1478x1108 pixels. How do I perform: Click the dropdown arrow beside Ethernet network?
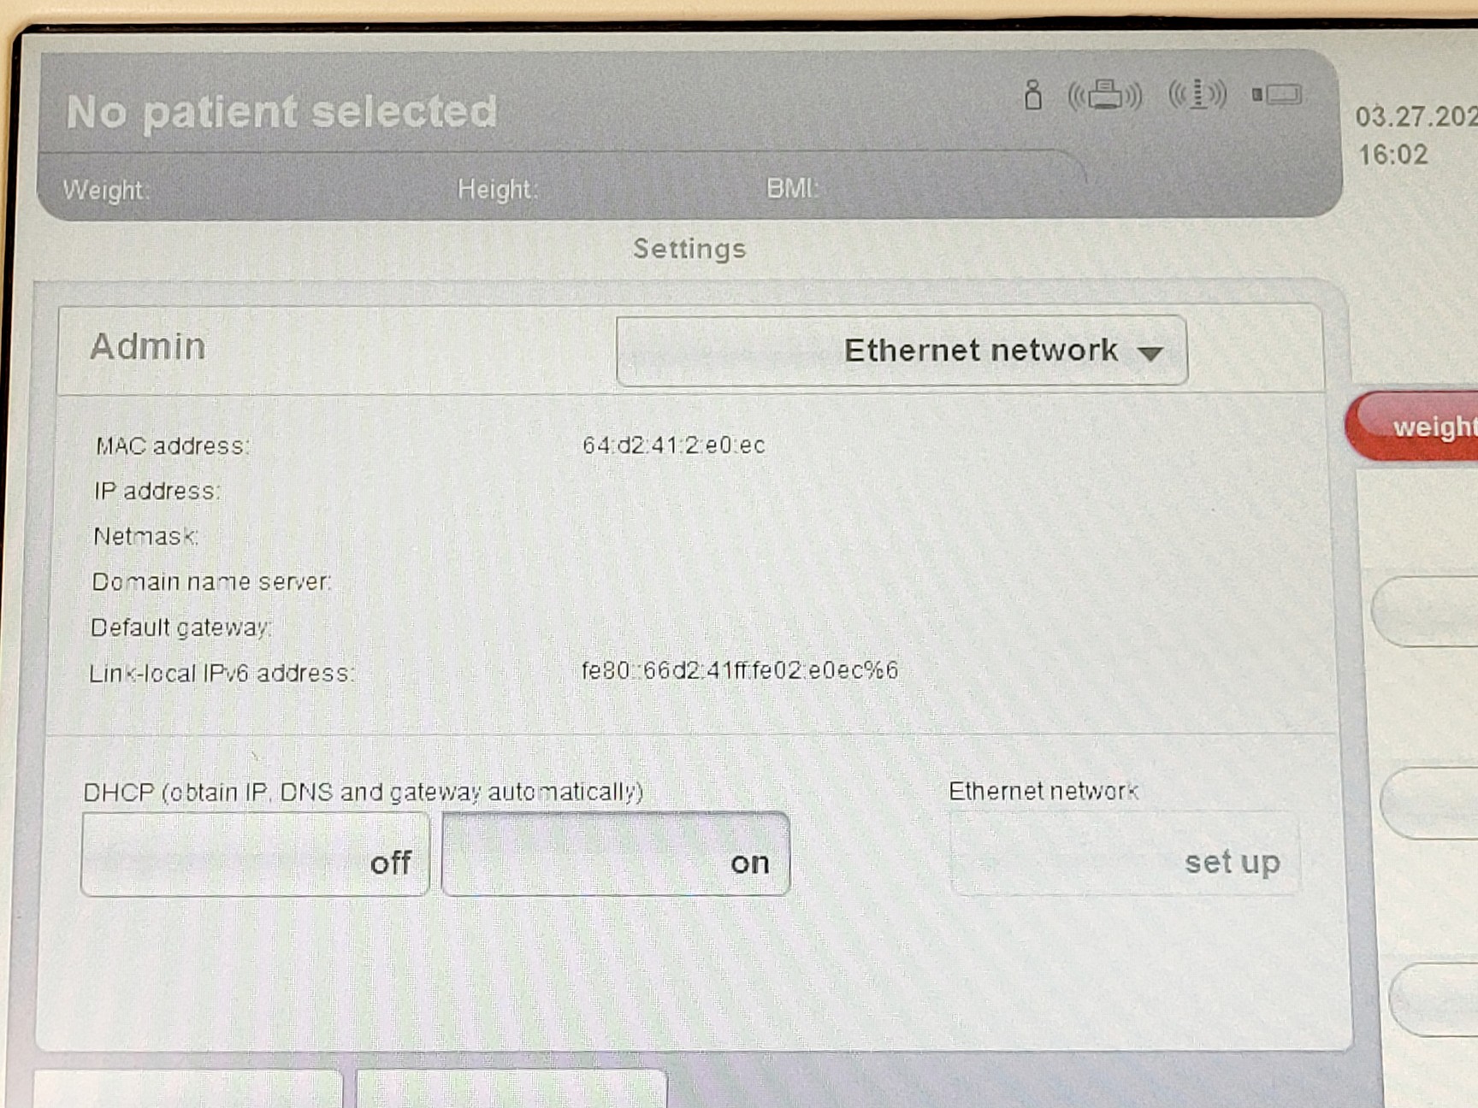coord(1151,353)
